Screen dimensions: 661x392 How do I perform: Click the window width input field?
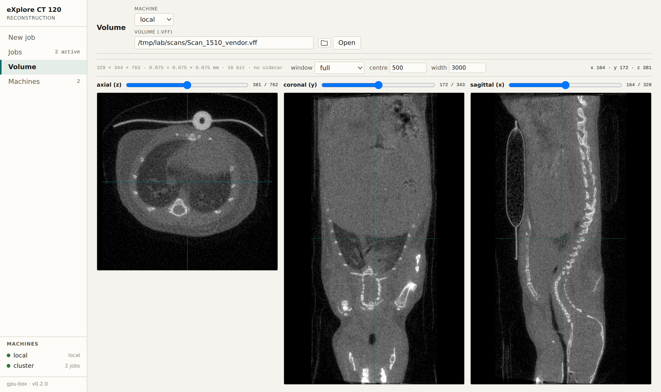[467, 68]
